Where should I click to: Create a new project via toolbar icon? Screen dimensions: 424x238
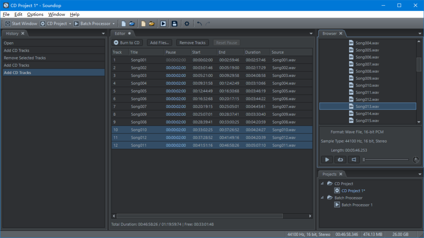pyautogui.click(x=123, y=24)
